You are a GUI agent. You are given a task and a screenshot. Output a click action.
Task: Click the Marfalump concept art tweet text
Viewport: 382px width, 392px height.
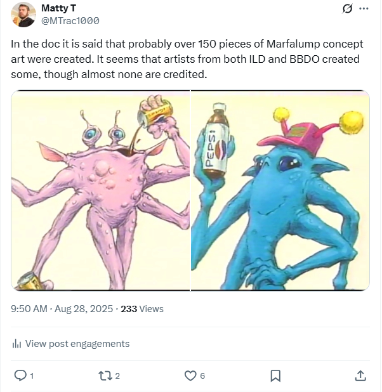tap(187, 59)
